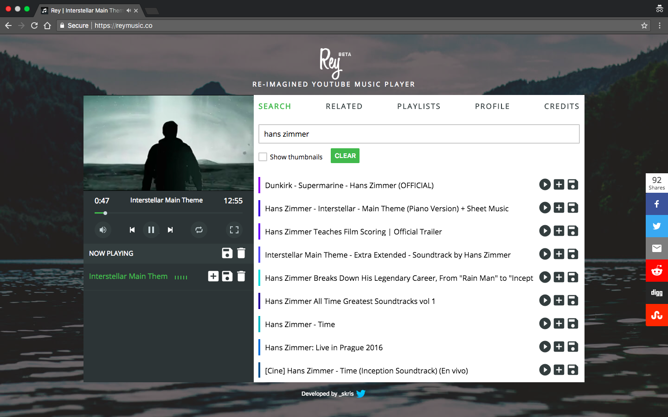668x417 pixels.
Task: Toggle repeat mode in player
Action: tap(199, 230)
